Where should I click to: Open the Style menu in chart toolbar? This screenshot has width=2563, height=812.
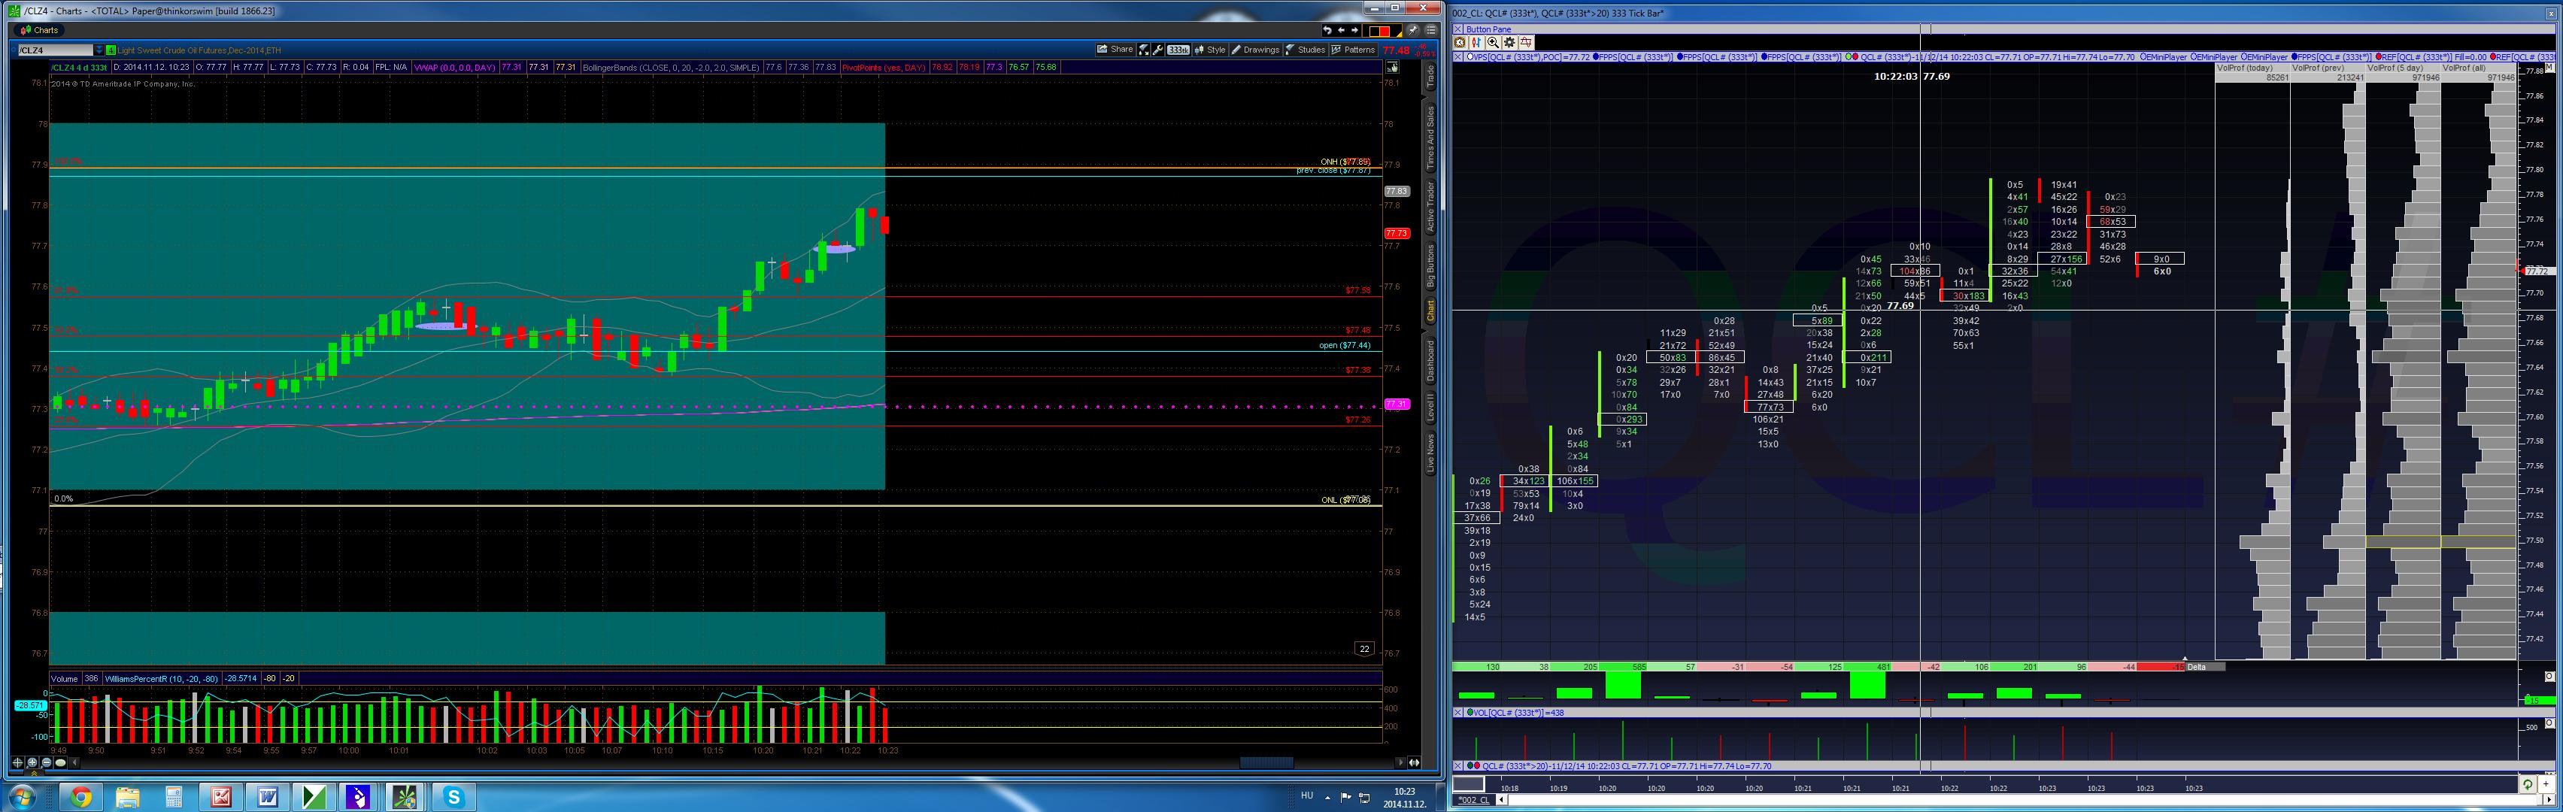tap(1211, 49)
